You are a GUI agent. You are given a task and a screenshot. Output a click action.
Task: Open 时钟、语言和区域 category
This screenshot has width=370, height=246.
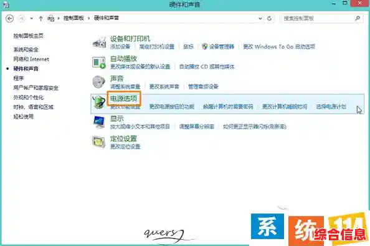pyautogui.click(x=33, y=107)
